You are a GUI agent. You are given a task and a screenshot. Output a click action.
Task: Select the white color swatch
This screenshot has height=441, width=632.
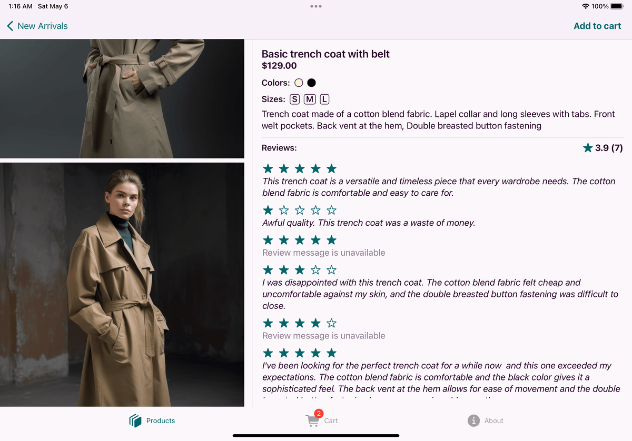pyautogui.click(x=299, y=82)
